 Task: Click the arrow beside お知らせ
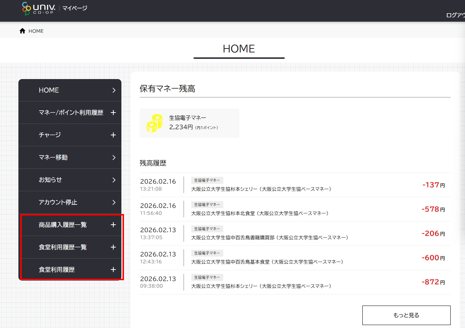tap(114, 180)
